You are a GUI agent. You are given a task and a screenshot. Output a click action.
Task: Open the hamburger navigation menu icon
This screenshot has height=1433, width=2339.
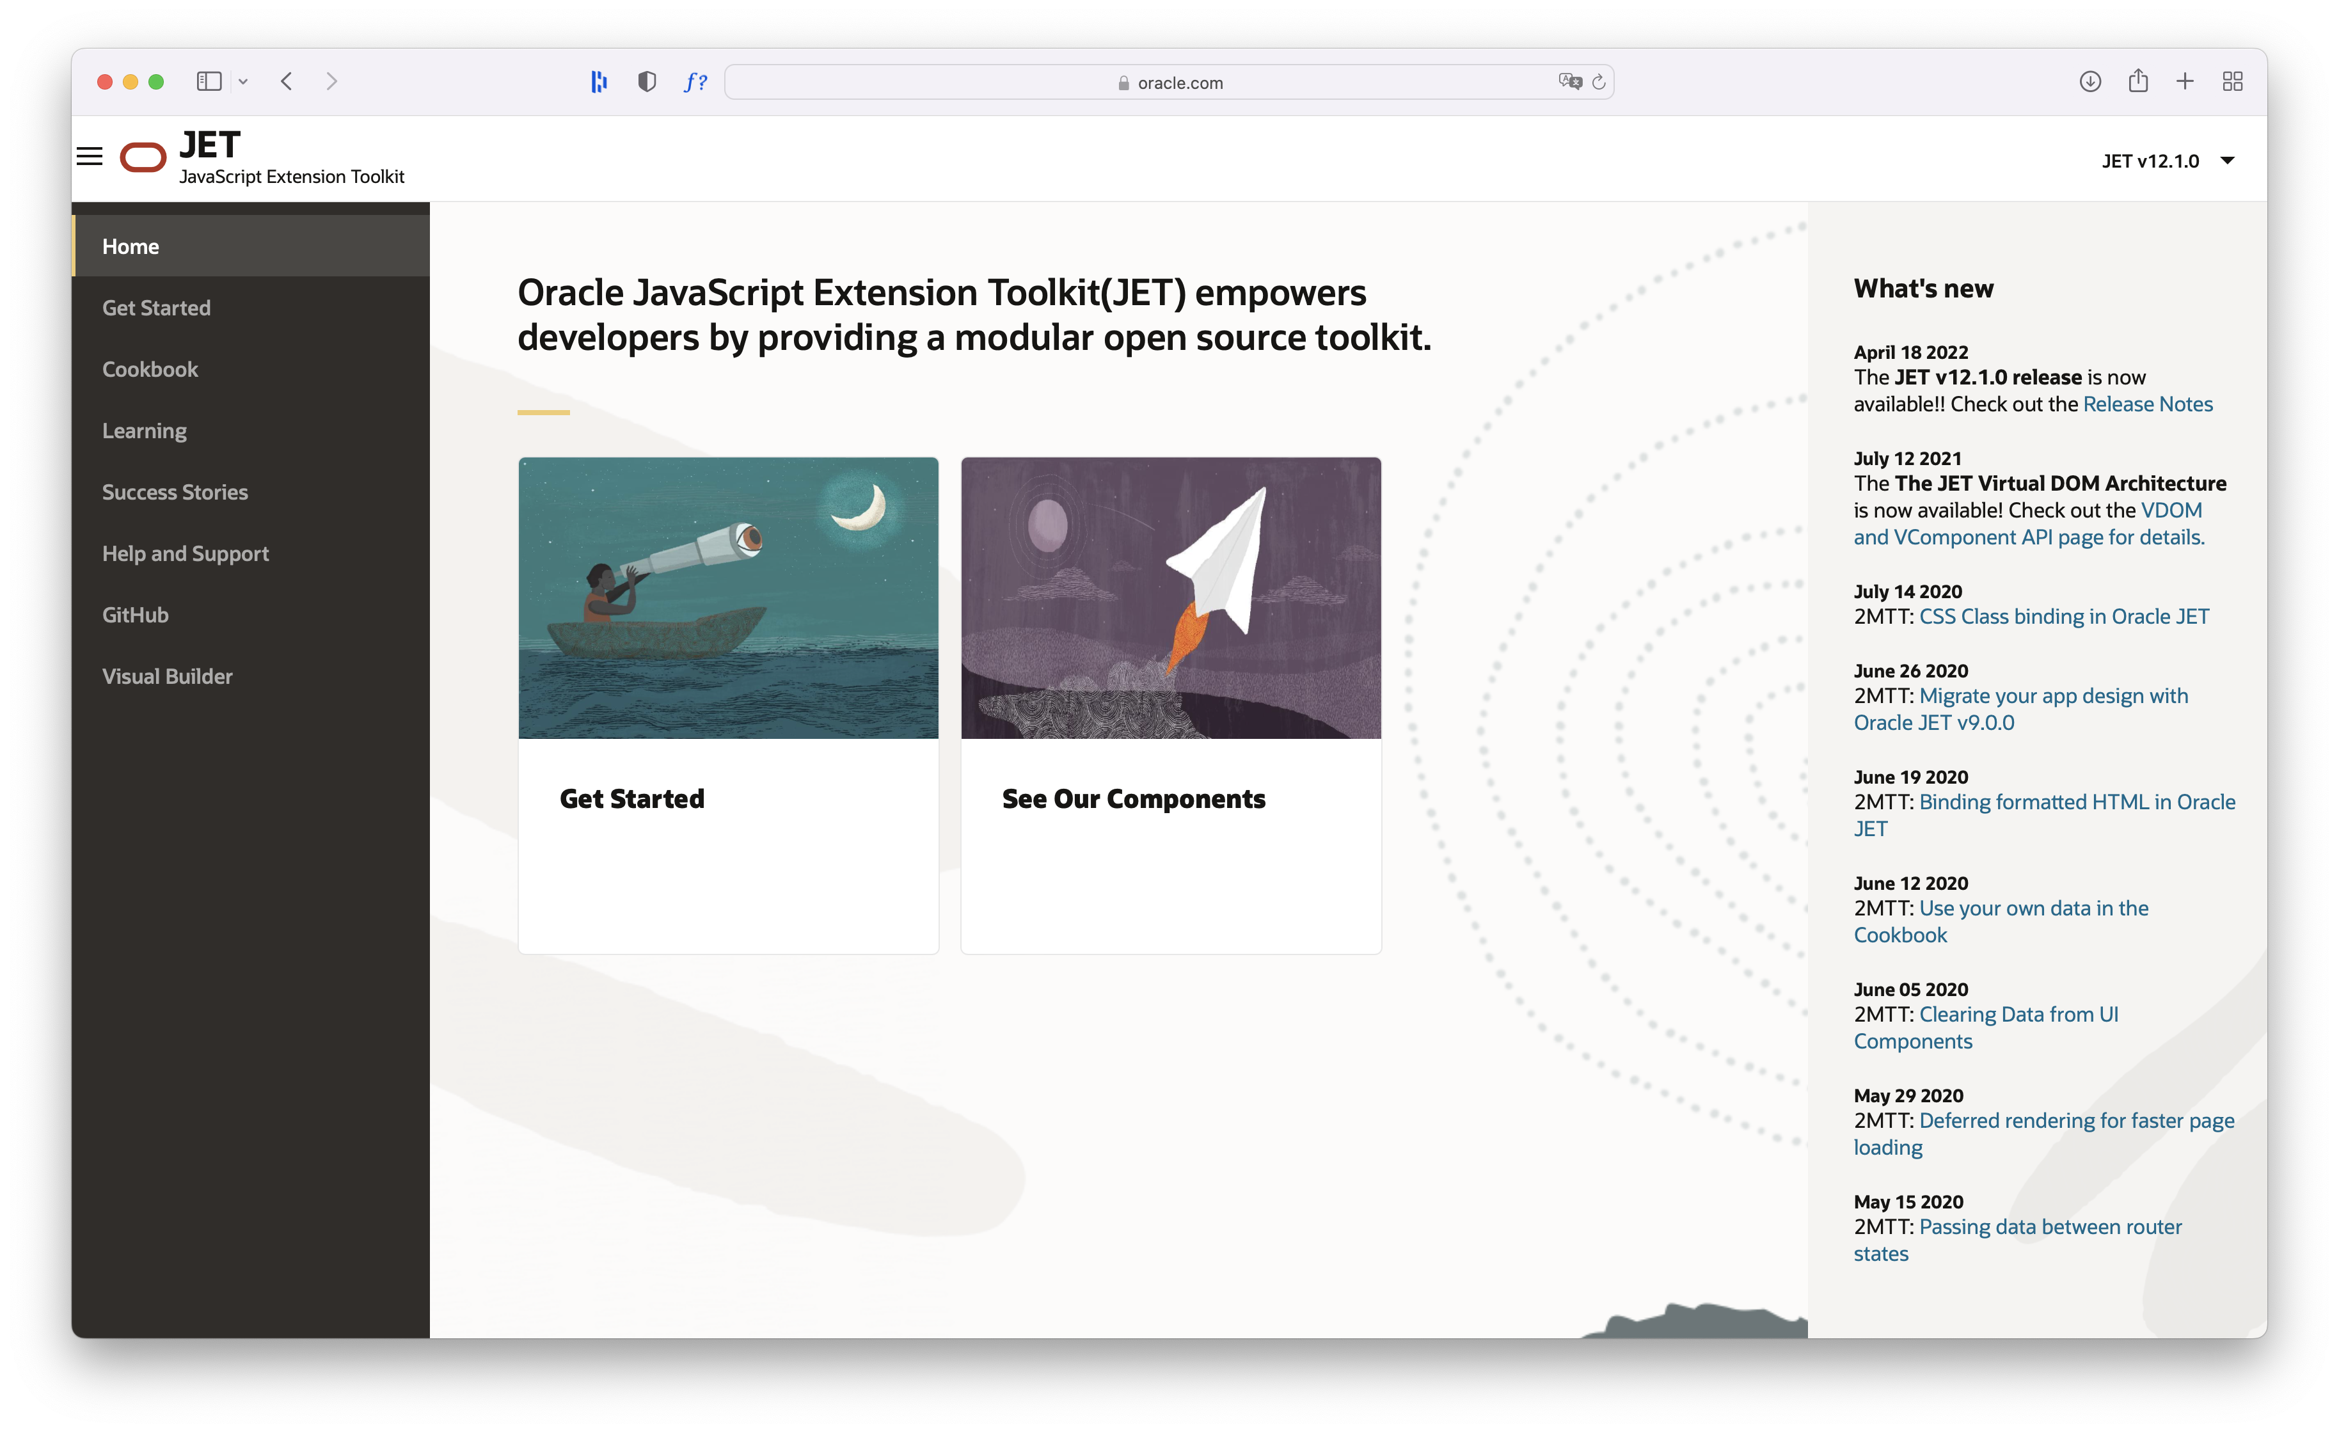(89, 157)
